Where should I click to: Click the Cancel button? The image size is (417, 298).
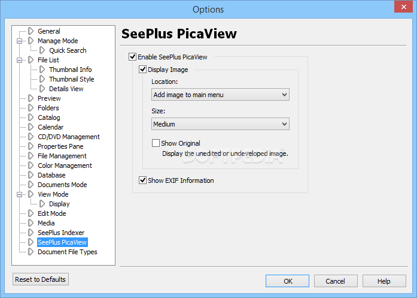tap(336, 281)
